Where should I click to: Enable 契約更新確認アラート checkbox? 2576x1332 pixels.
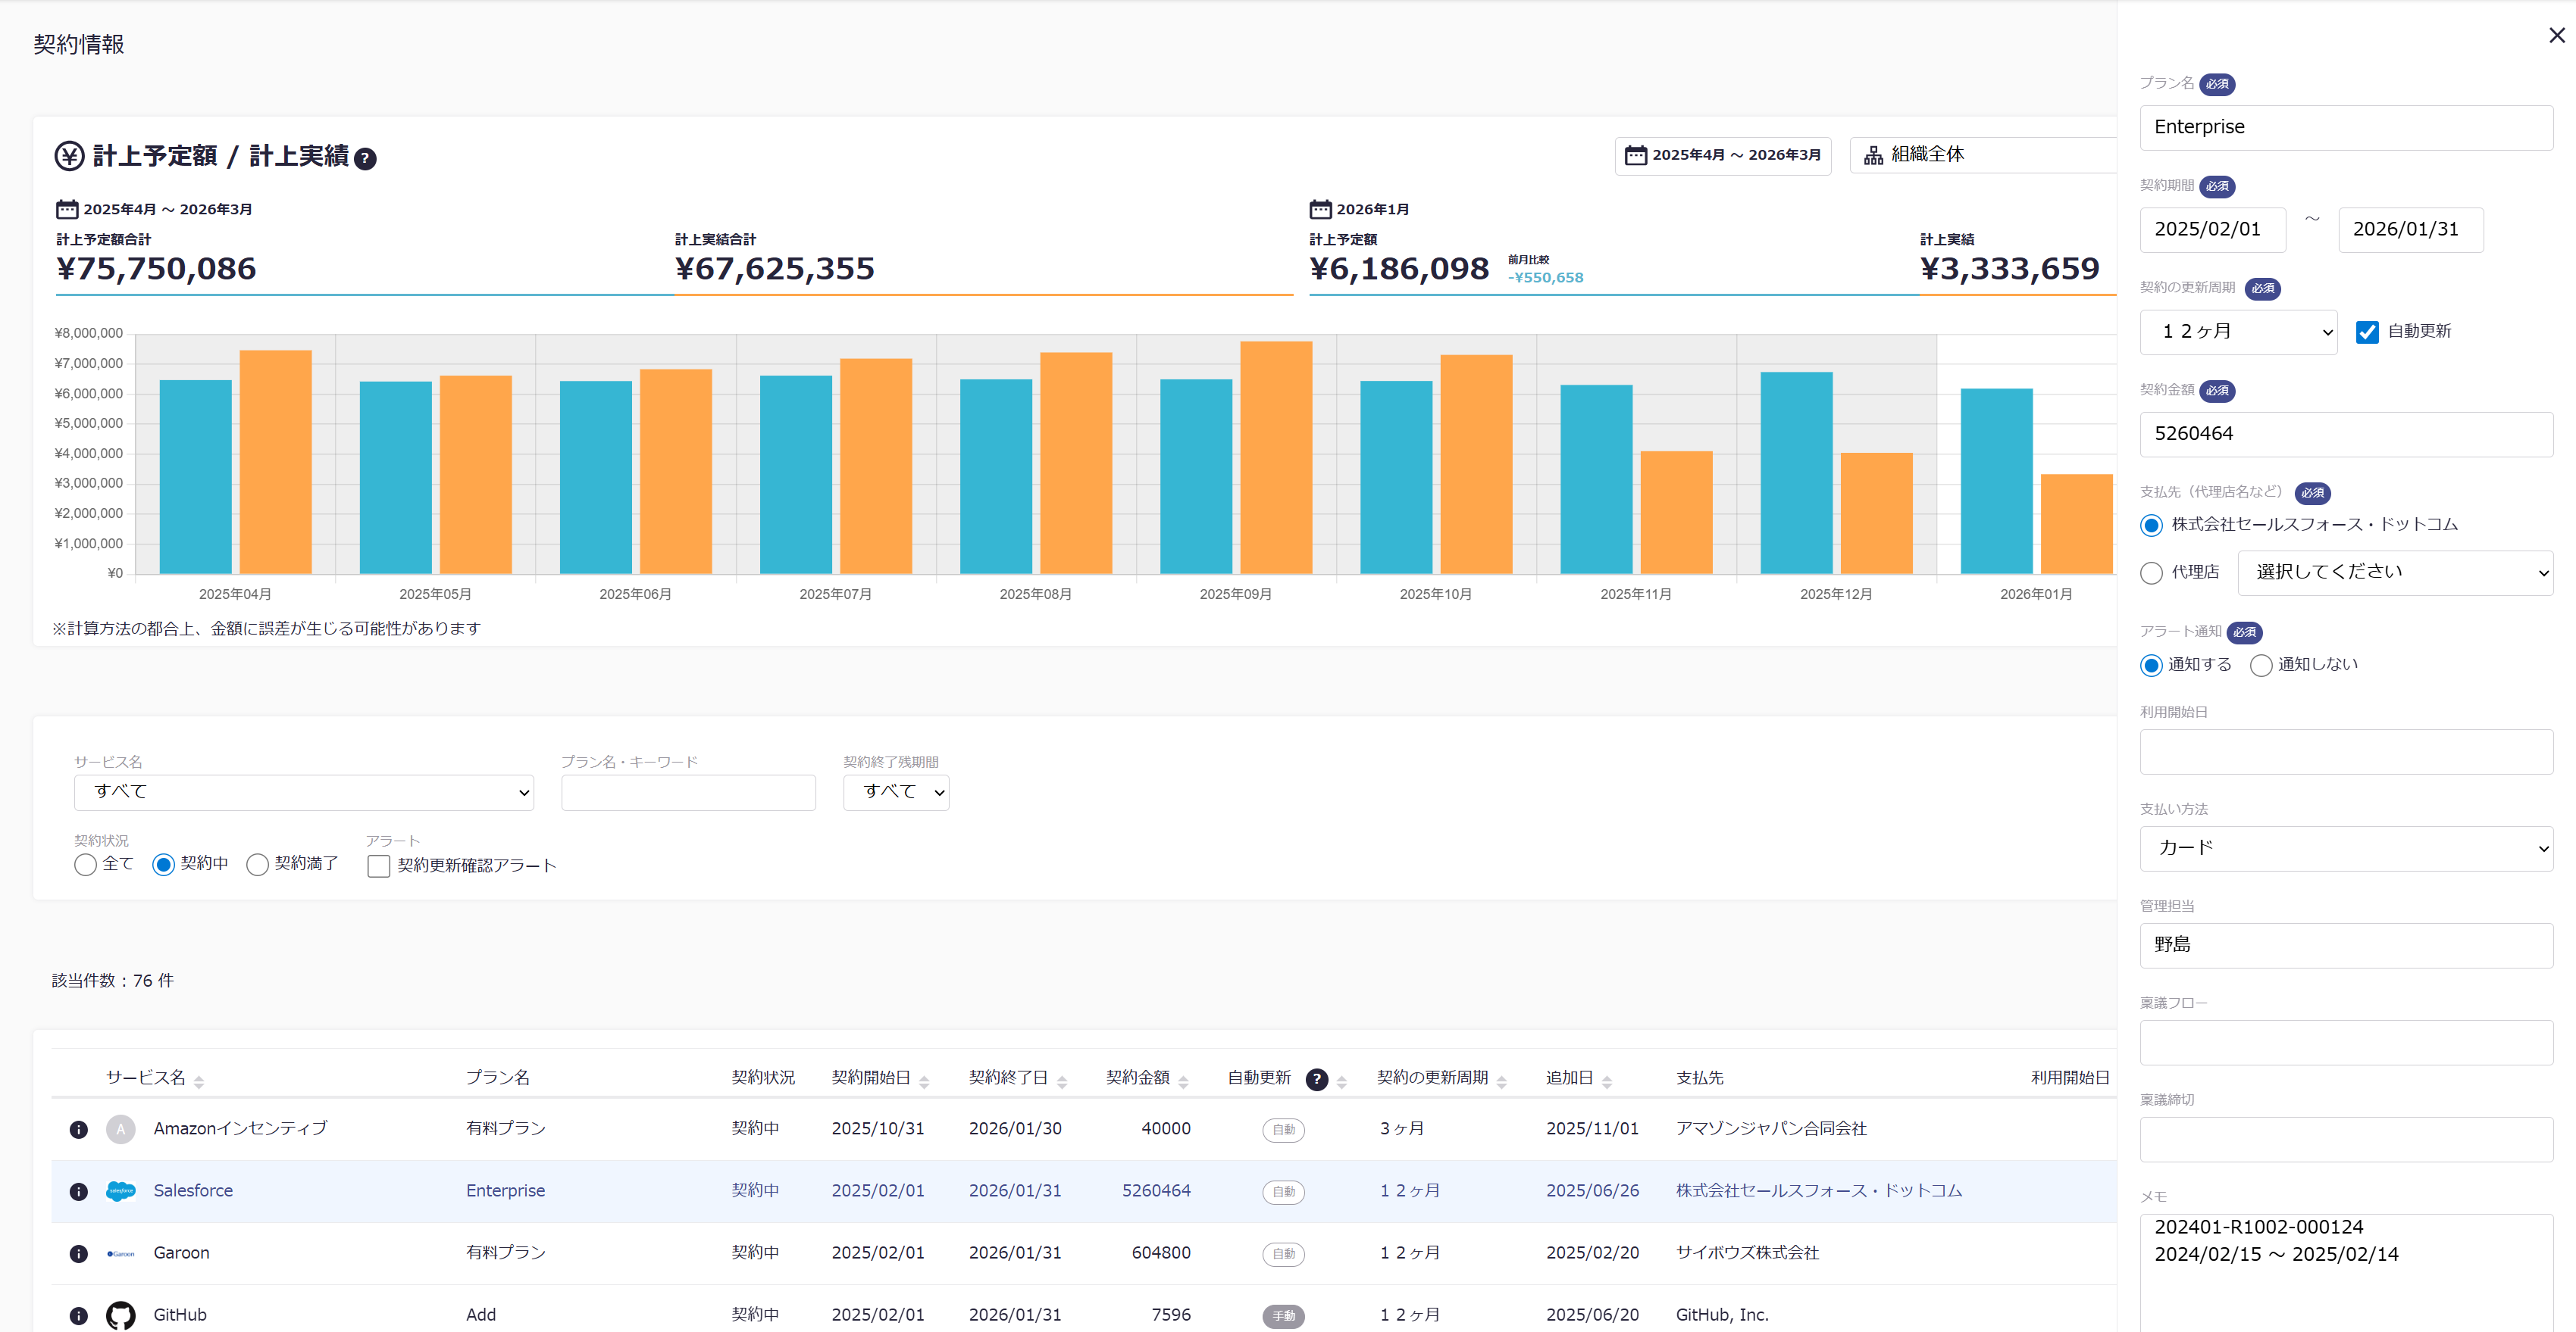379,866
